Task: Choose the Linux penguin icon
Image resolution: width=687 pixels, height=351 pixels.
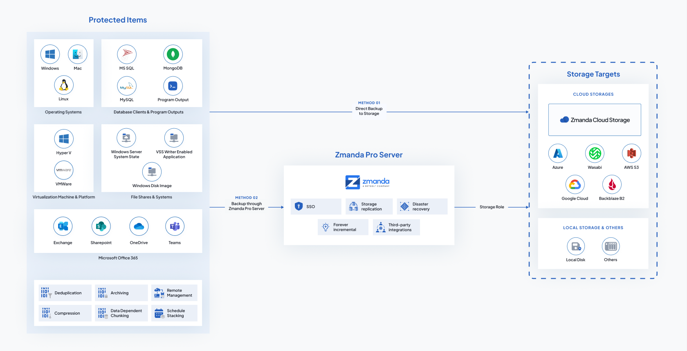Action: coord(64,85)
